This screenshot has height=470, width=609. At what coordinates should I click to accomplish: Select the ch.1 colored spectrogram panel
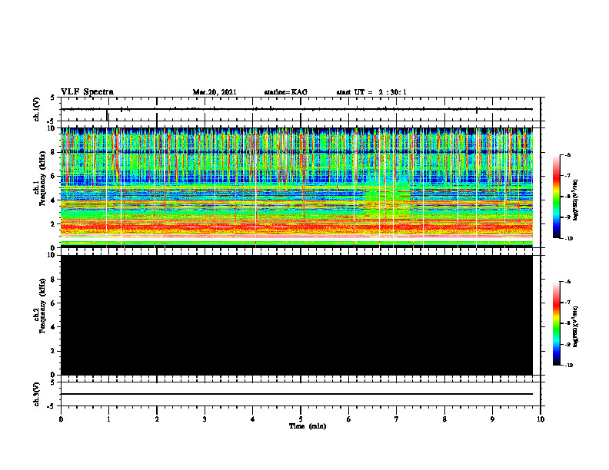[297, 187]
